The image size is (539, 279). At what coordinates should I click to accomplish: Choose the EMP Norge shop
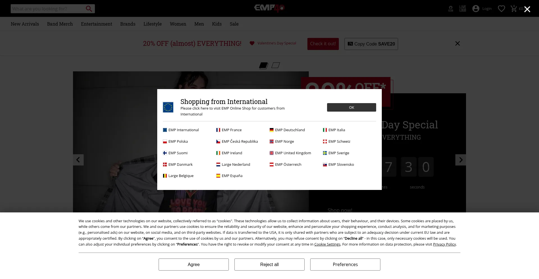click(282, 141)
